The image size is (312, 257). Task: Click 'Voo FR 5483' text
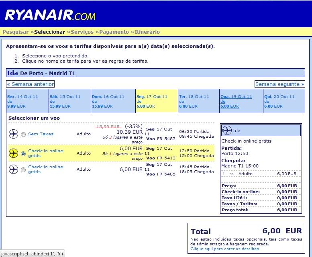pyautogui.click(x=161, y=139)
